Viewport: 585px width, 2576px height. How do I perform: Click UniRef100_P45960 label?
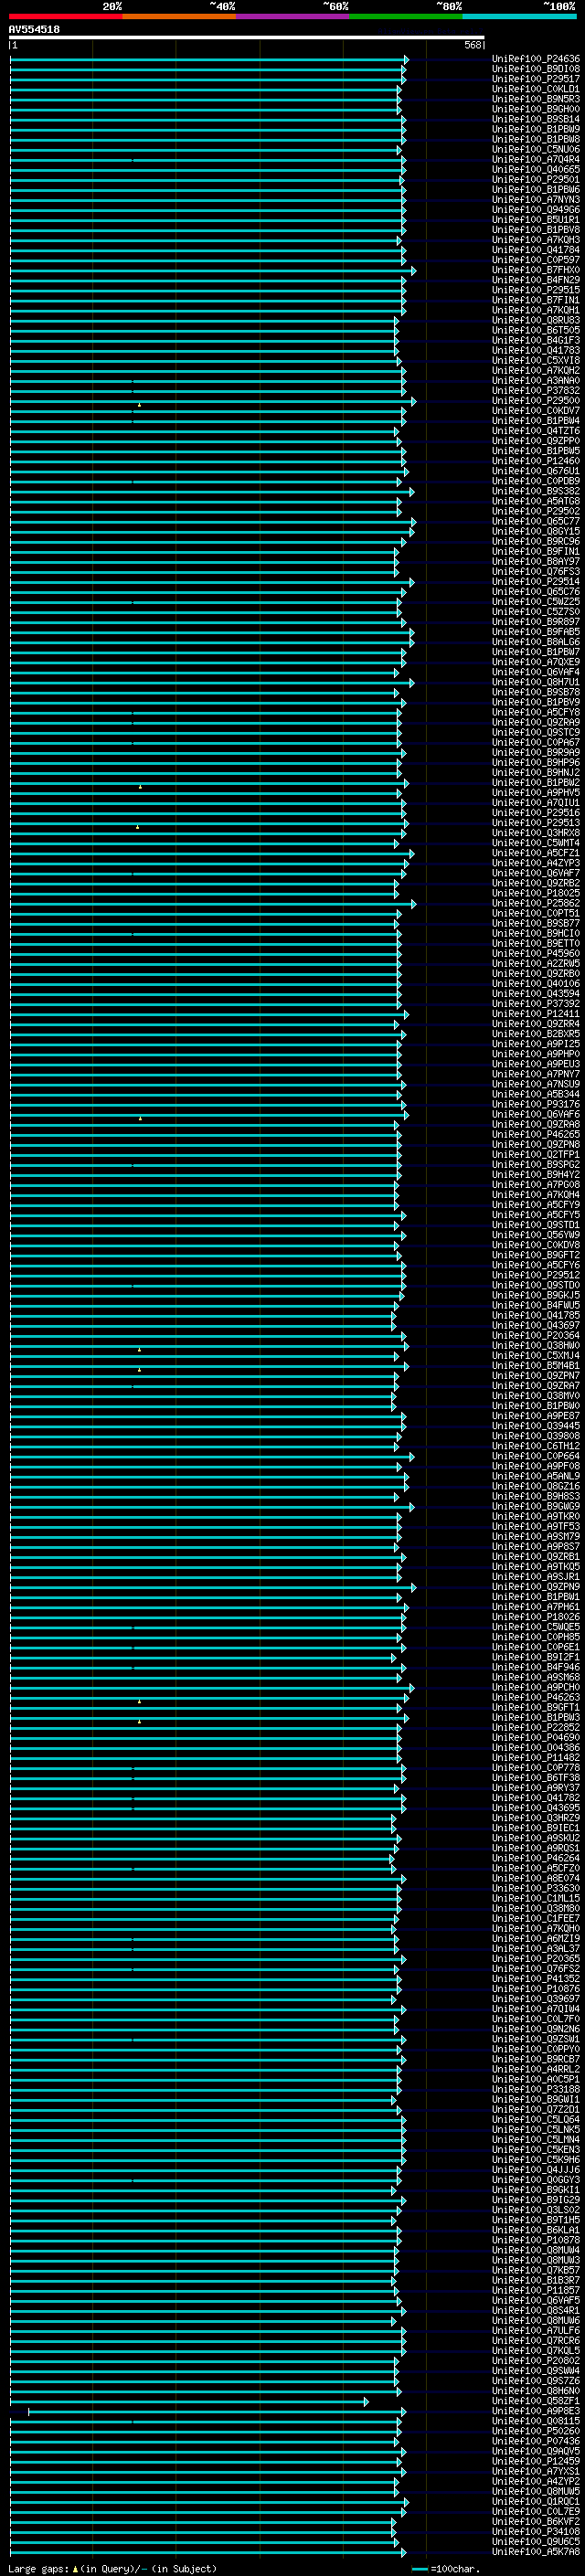coord(536,953)
